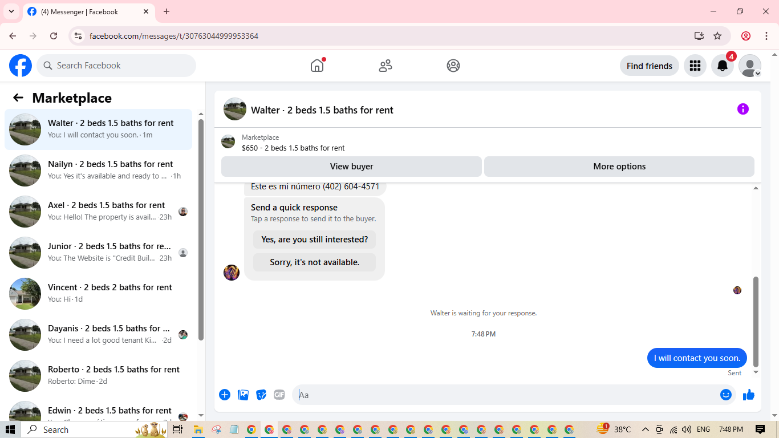The height and width of the screenshot is (438, 779).
Task: Click the 7:48 PM taskbar clock
Action: (x=731, y=429)
